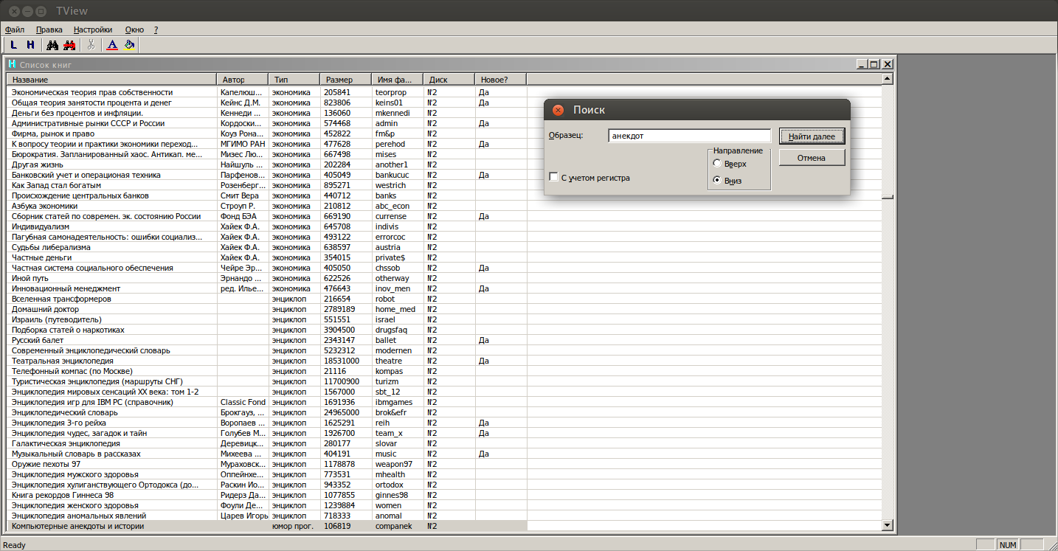
Task: Click the blue H toolbar icon
Action: (30, 45)
